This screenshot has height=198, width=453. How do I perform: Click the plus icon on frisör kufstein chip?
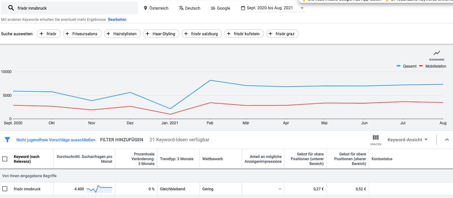click(229, 34)
